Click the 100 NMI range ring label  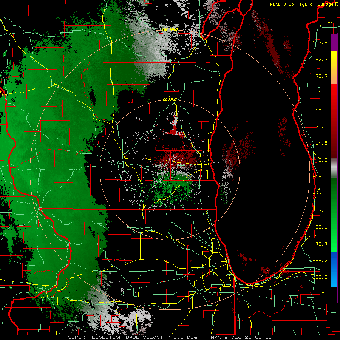point(170,30)
